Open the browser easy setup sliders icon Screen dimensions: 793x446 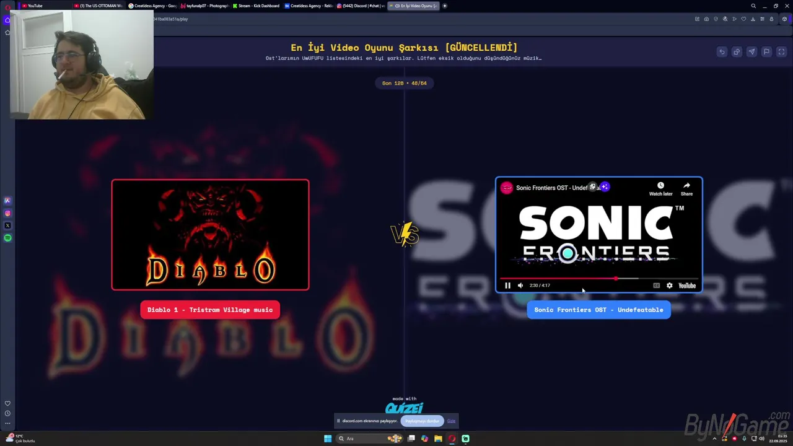[762, 19]
